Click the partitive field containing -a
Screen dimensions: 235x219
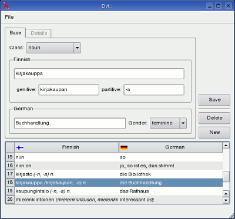(x=154, y=90)
